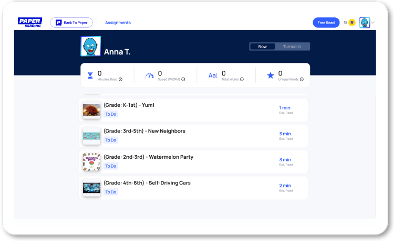Viewport: 394px width, 241px height.
Task: Open info tooltip next to Minutes Read
Action: [120, 80]
